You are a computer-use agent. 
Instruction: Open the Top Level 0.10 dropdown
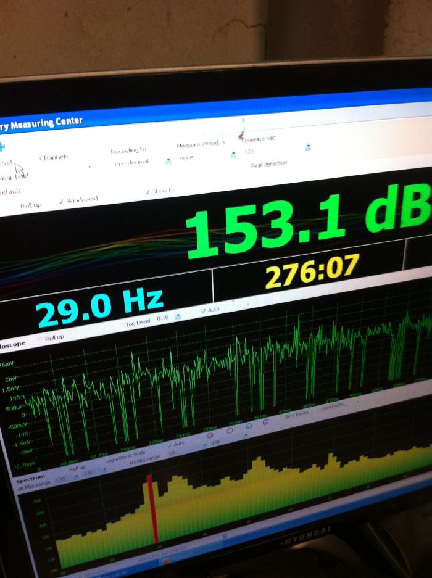point(178,316)
